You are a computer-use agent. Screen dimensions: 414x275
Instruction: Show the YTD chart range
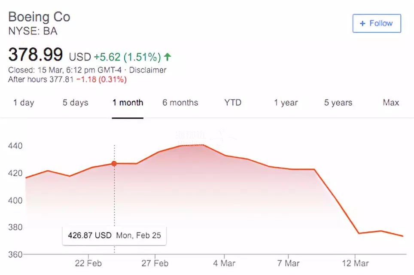233,103
